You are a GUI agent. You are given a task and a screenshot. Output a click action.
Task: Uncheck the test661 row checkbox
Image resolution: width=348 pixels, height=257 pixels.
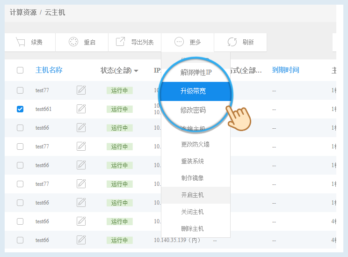(20, 109)
